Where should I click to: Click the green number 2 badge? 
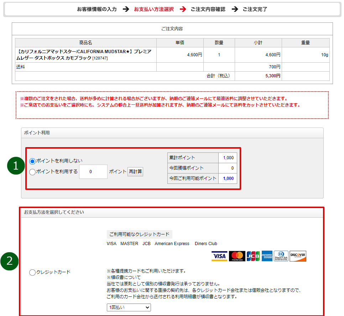pos(10,261)
